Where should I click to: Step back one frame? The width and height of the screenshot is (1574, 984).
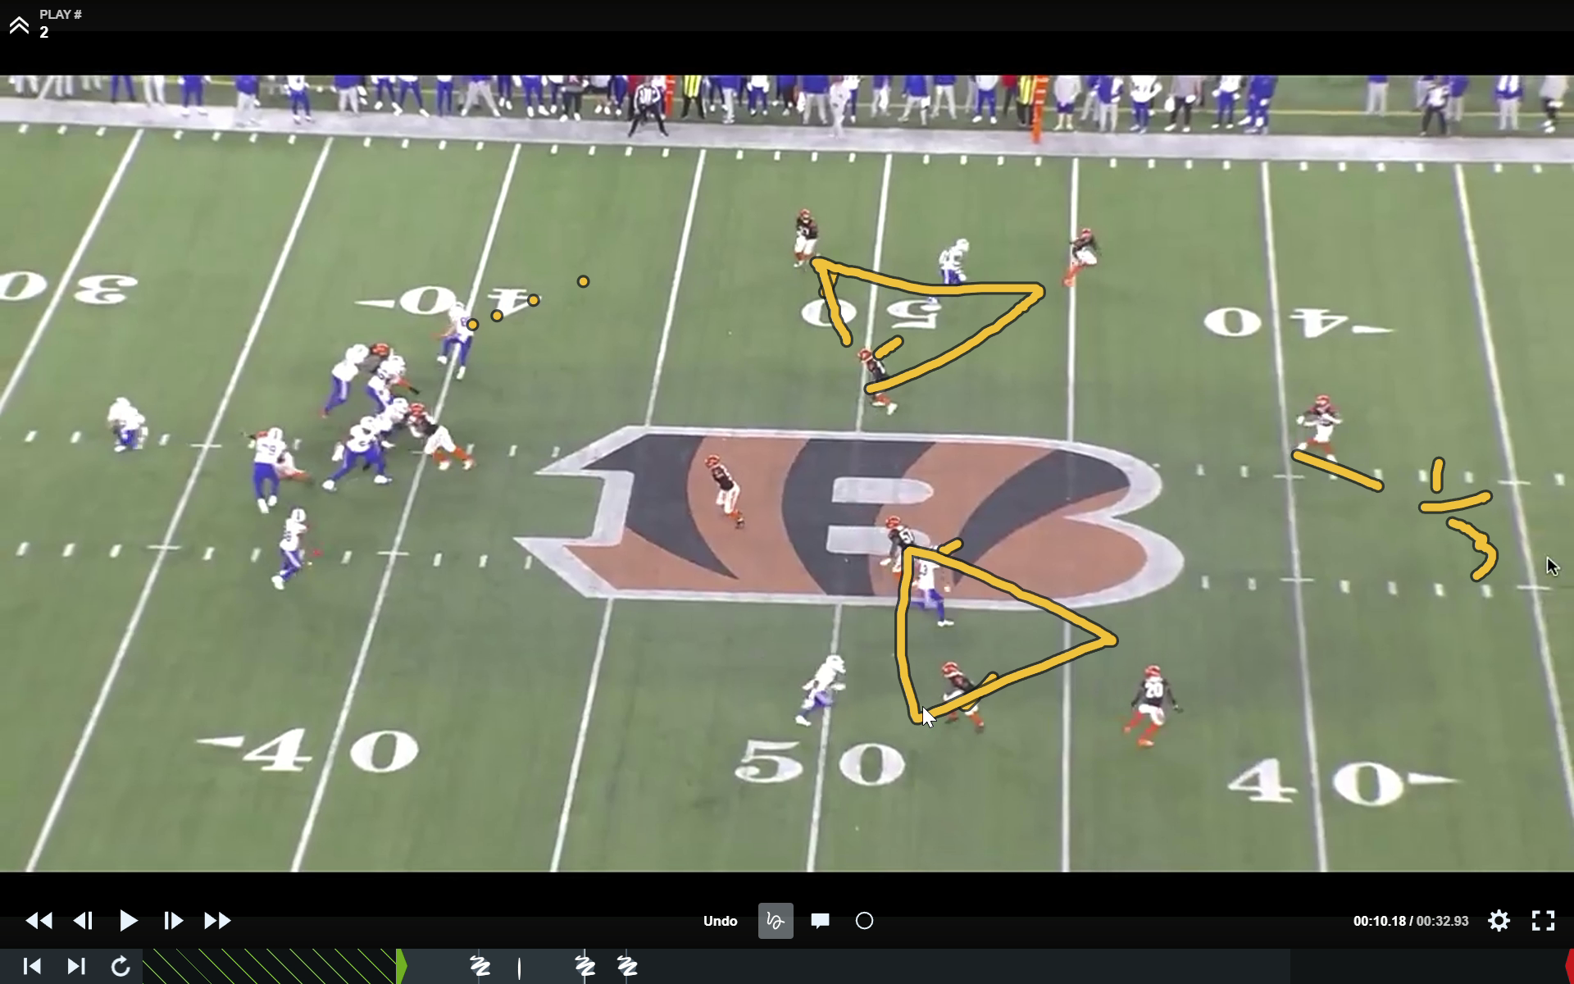click(x=84, y=921)
